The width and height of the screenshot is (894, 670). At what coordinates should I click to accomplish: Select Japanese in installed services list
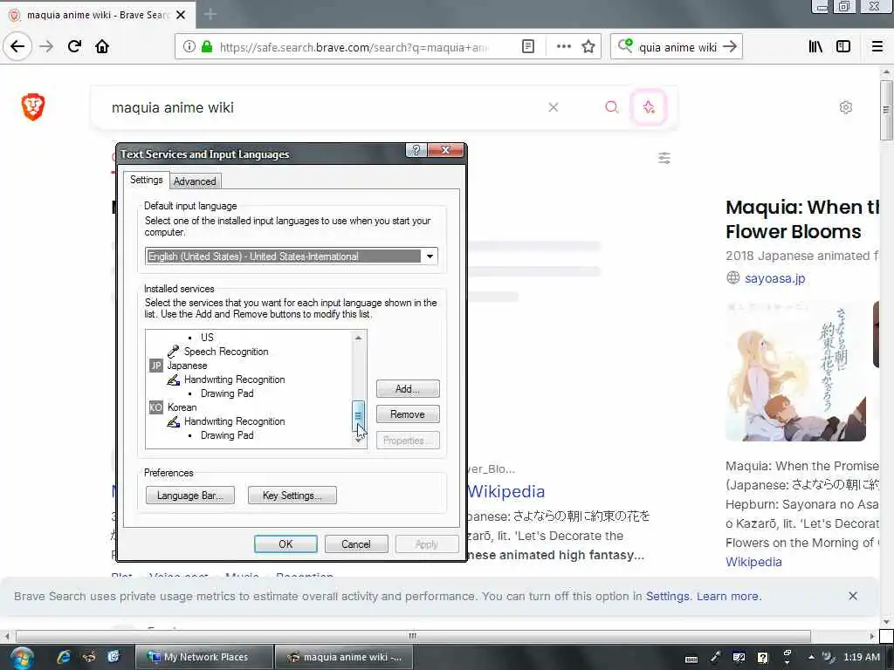point(187,366)
